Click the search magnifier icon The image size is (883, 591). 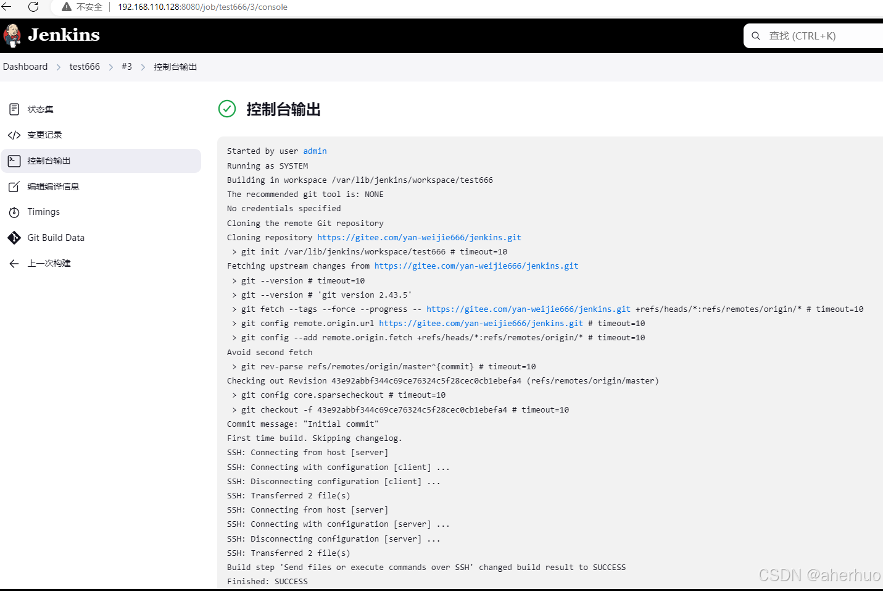(x=755, y=36)
